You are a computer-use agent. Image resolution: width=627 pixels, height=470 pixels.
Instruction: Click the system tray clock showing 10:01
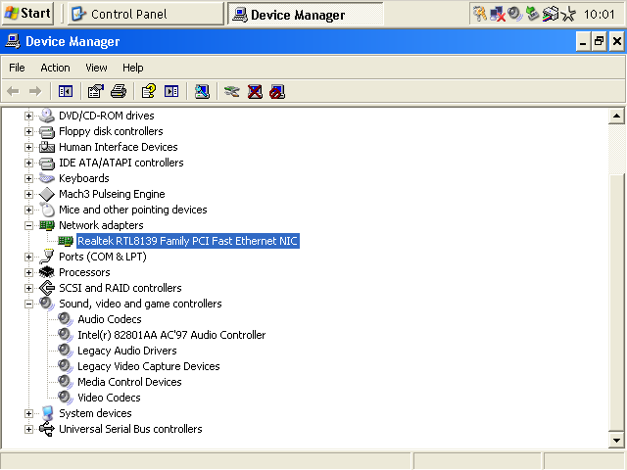[x=599, y=15]
